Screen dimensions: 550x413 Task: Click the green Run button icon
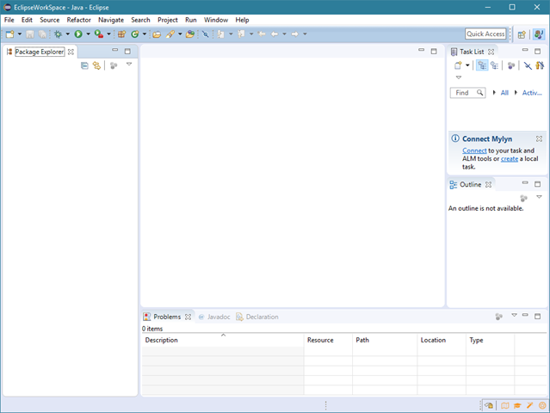point(78,34)
